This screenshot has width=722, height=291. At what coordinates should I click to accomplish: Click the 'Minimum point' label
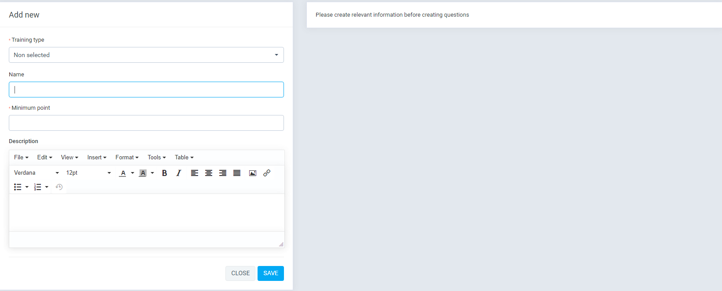tap(31, 108)
